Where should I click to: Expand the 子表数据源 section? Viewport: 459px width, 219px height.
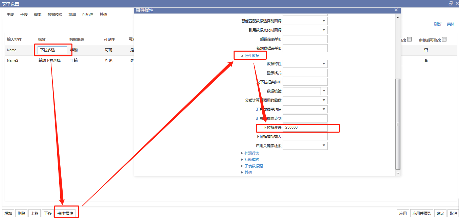254,166
